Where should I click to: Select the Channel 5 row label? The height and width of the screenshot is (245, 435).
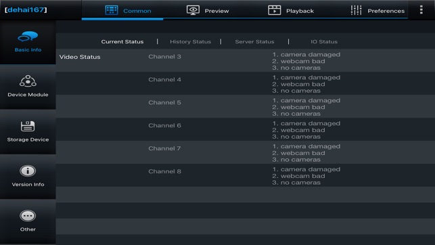164,103
